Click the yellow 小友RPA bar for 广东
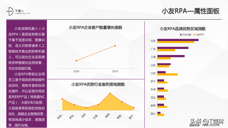Screen dimensions: 228x128 click(x=166, y=50)
